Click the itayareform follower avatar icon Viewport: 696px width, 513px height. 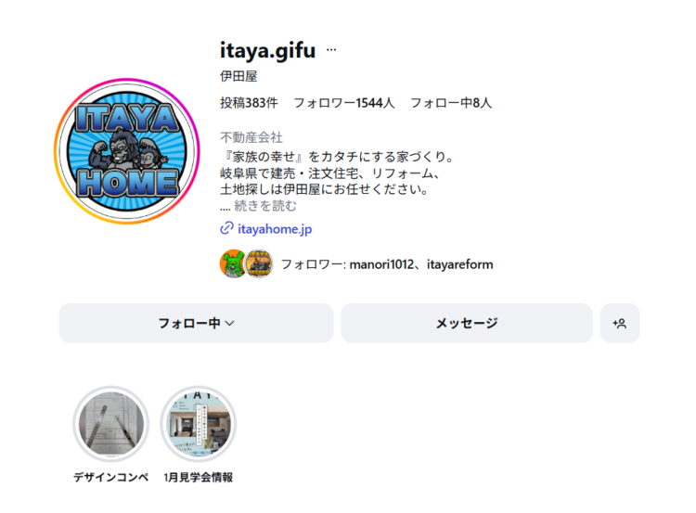point(259,263)
